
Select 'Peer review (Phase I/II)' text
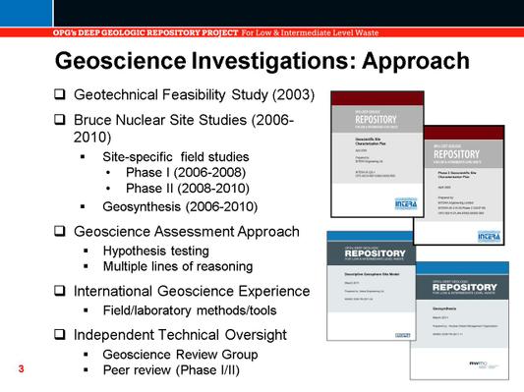171,370
